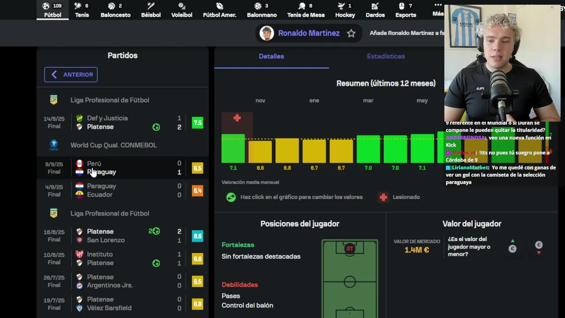Click the Perú flag icon
Screen dimensions: 565x318
pyautogui.click(x=79, y=163)
